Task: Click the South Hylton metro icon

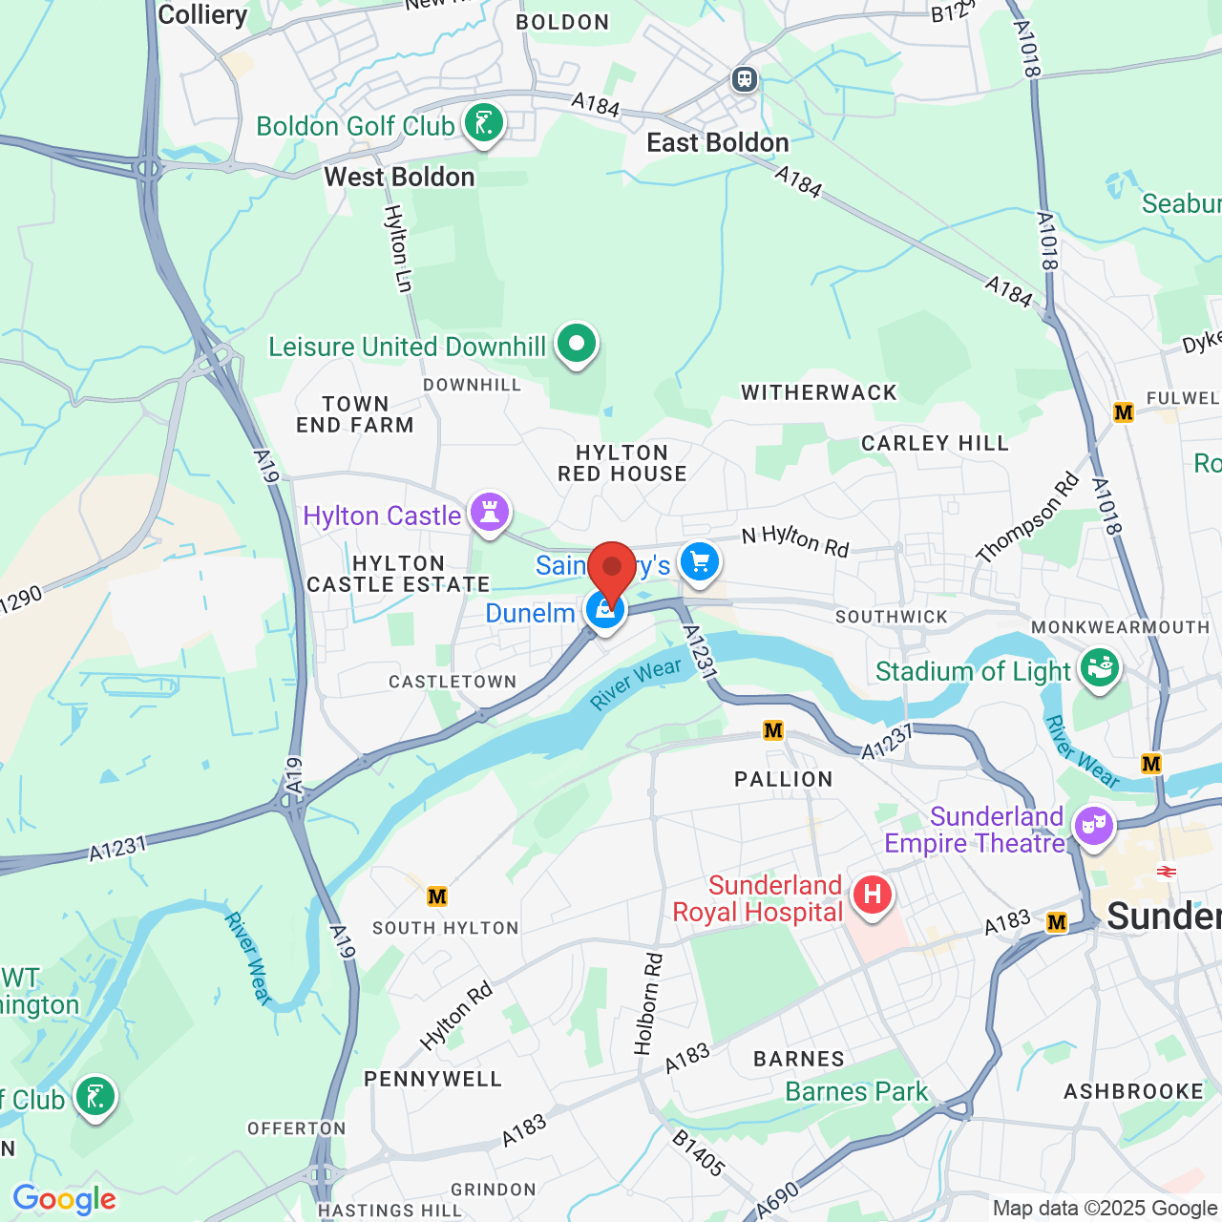Action: (x=437, y=896)
